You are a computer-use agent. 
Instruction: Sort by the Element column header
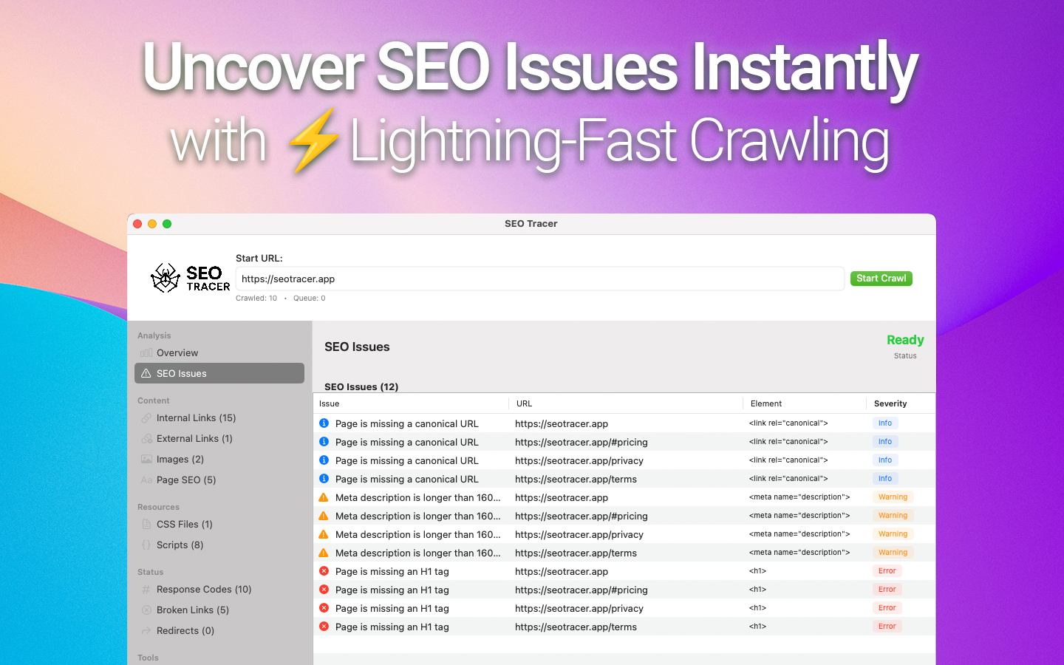click(805, 403)
